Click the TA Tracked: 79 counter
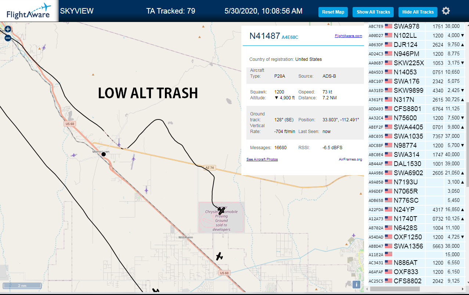Viewport: 469px width, 295px height. [x=171, y=11]
